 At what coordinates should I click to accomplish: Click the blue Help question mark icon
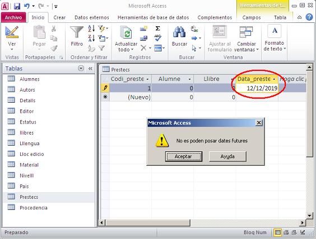309,17
